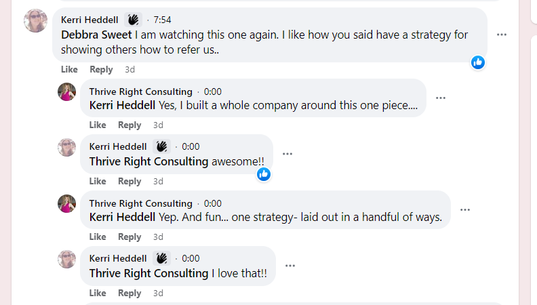This screenshot has width=537, height=305.
Task: Reply to Kerri's 'watching this one again' comment
Action: click(x=101, y=69)
